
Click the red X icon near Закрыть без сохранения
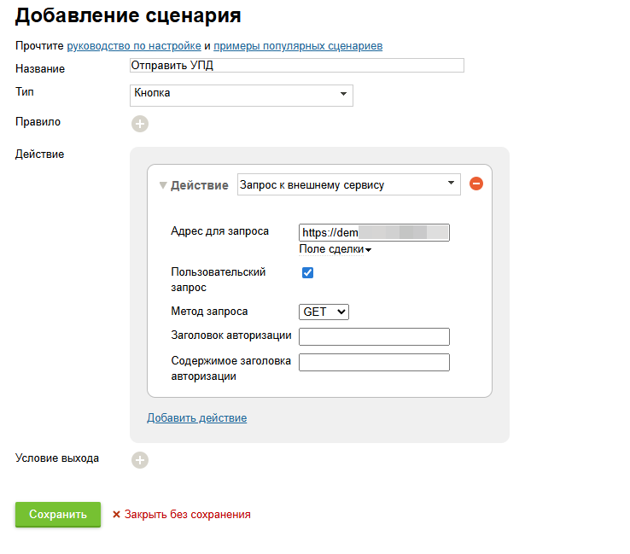point(116,515)
